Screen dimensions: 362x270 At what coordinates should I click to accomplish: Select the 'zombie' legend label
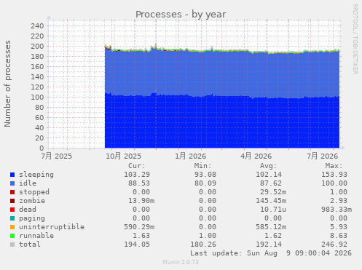(32, 201)
